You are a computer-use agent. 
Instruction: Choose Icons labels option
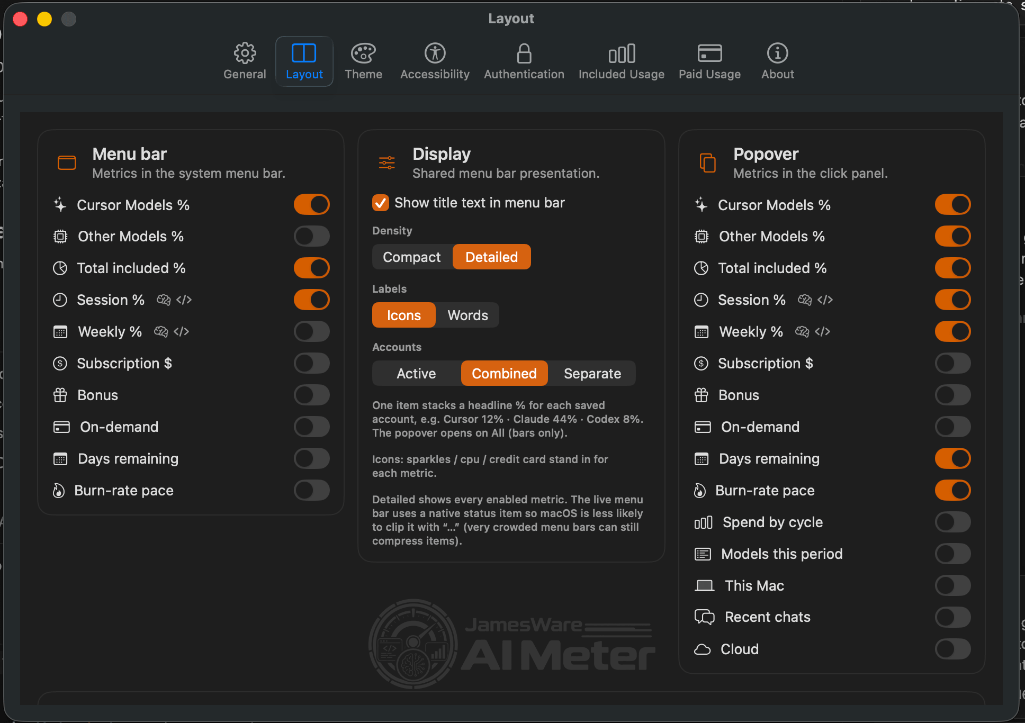coord(404,315)
